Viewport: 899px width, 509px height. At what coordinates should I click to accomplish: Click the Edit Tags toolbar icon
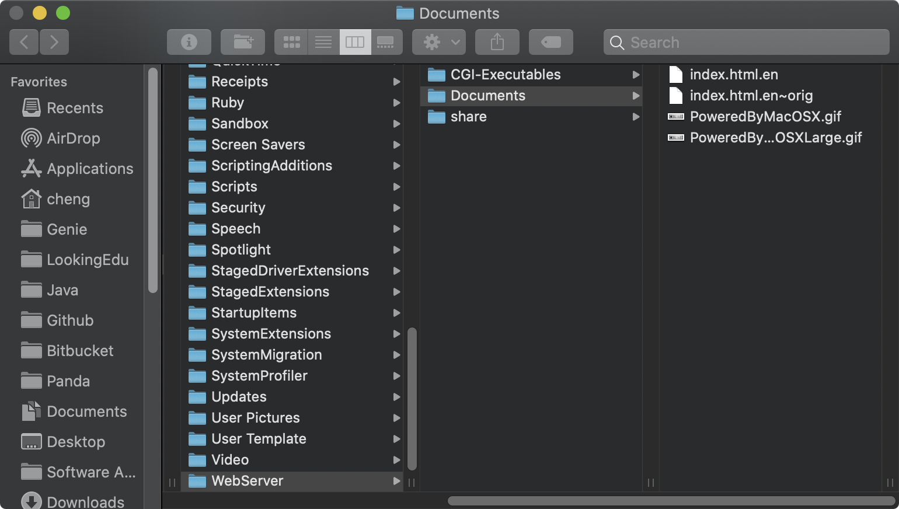[550, 42]
